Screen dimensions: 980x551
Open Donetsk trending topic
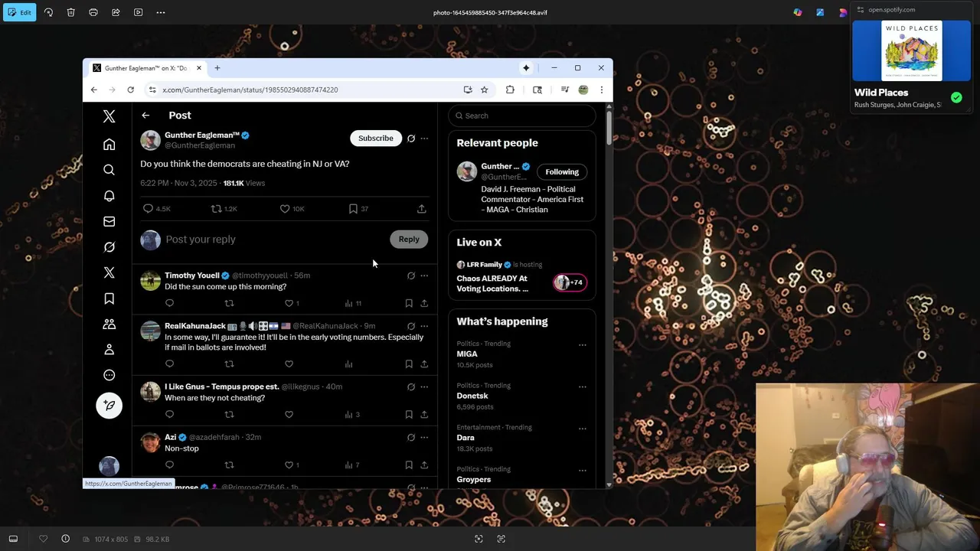click(x=472, y=396)
